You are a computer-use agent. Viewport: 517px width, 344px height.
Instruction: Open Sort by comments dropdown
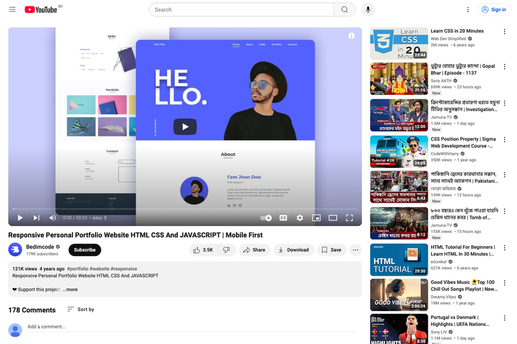point(81,309)
